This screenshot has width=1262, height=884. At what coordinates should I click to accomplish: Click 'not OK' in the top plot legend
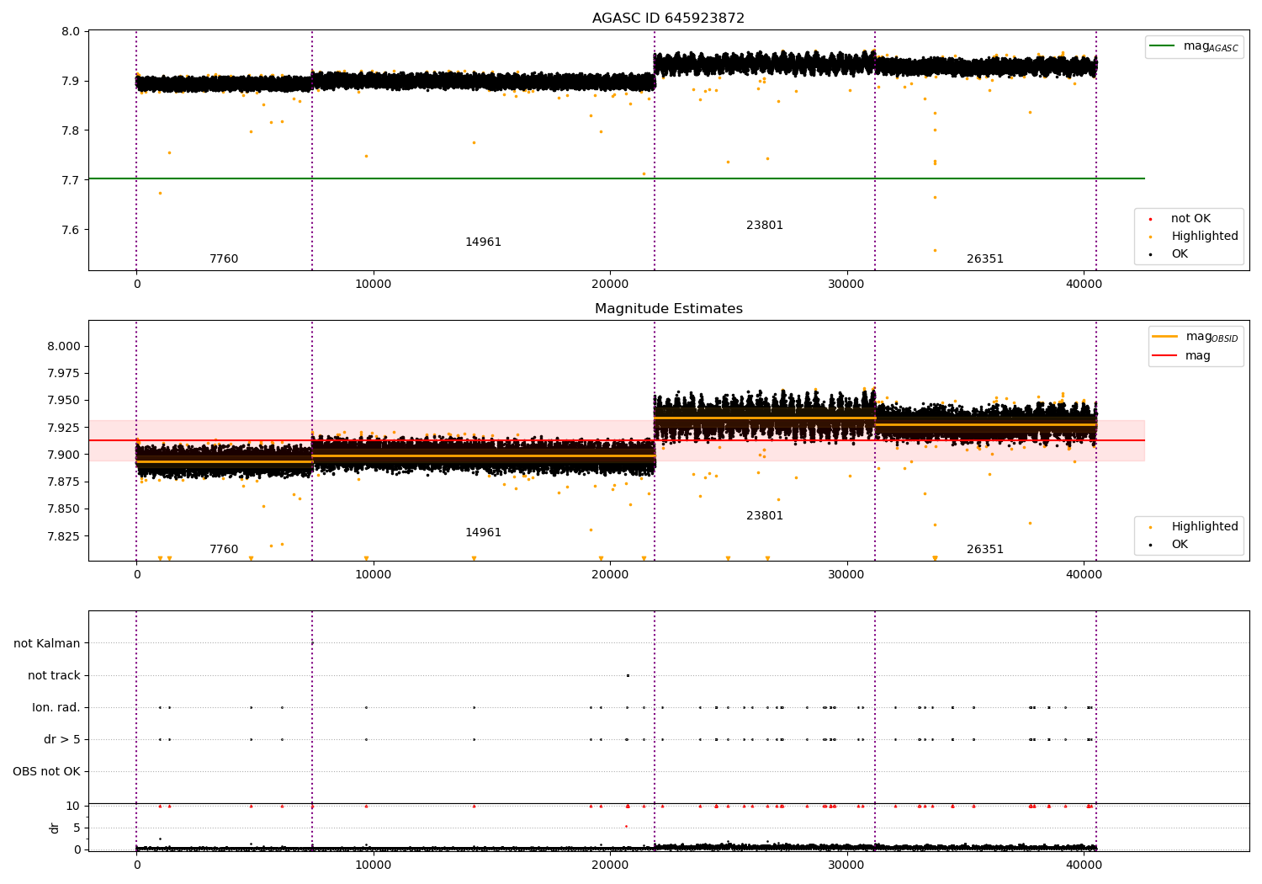[1190, 219]
